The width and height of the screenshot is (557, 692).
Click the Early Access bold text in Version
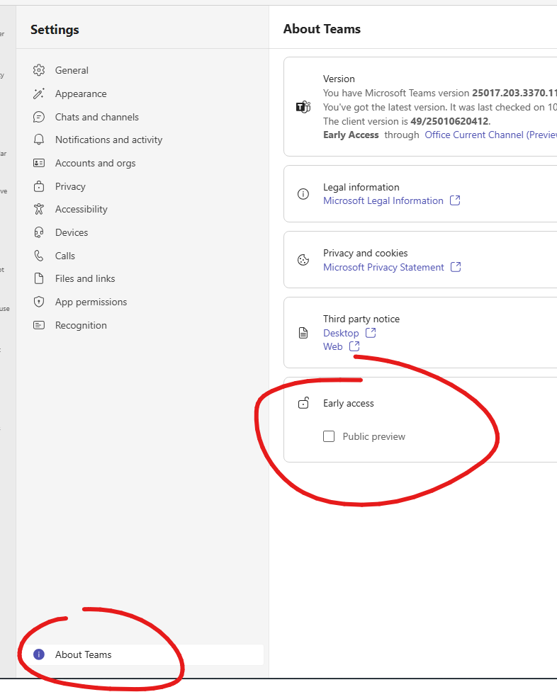click(x=351, y=135)
